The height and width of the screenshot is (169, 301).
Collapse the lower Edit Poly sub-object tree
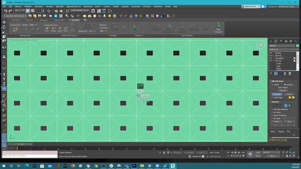pos(274,61)
